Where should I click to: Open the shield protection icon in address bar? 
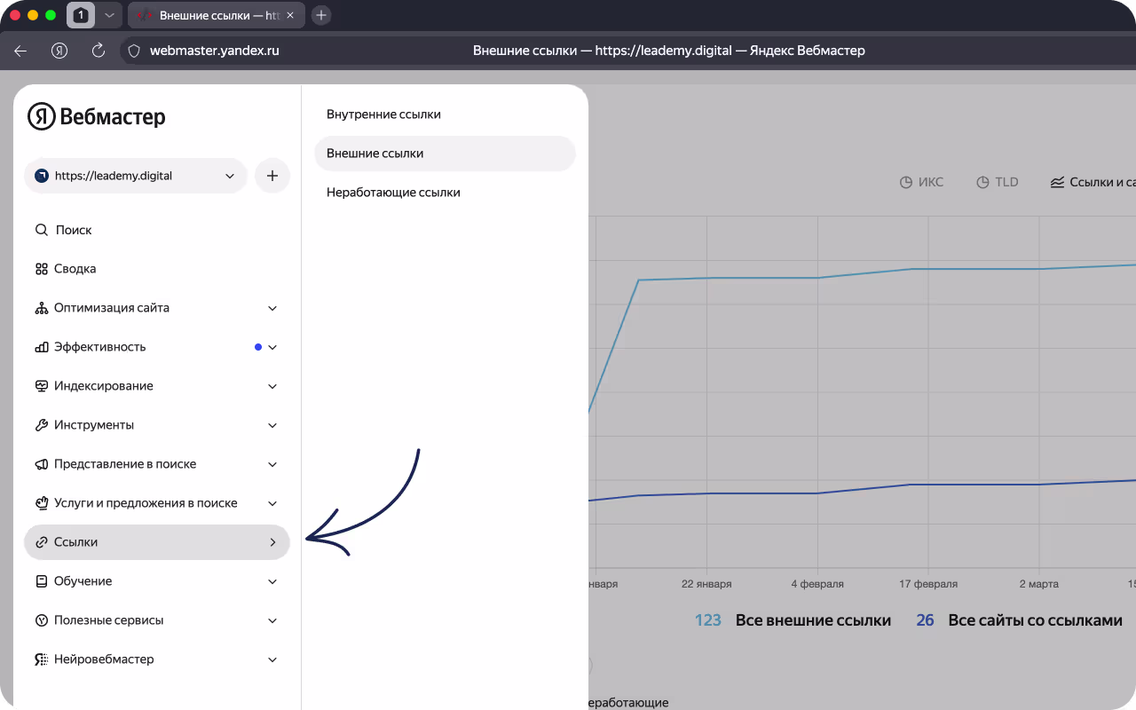(135, 51)
